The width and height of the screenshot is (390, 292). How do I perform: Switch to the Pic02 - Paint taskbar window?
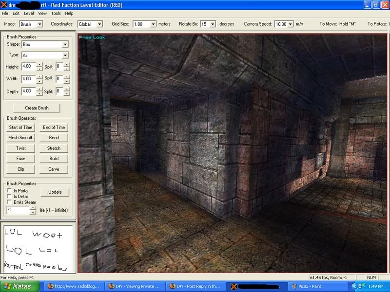(317, 286)
